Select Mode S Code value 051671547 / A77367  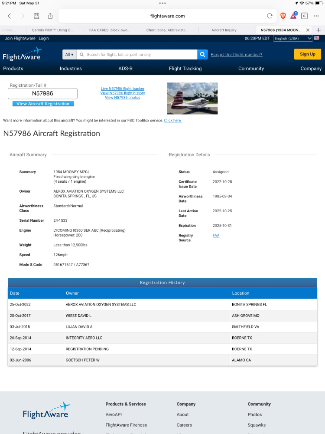(x=71, y=265)
